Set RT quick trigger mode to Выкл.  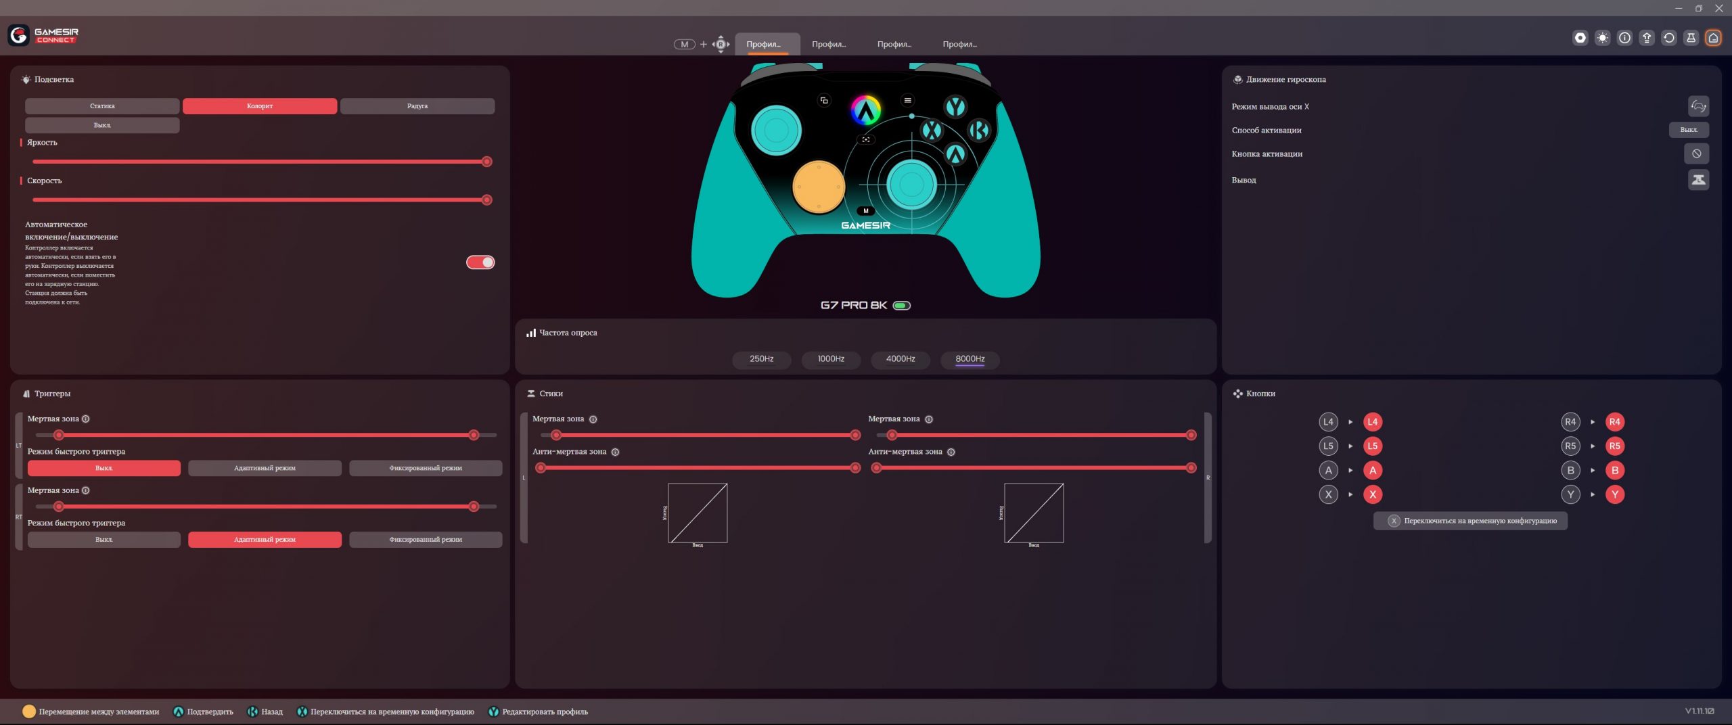click(104, 540)
